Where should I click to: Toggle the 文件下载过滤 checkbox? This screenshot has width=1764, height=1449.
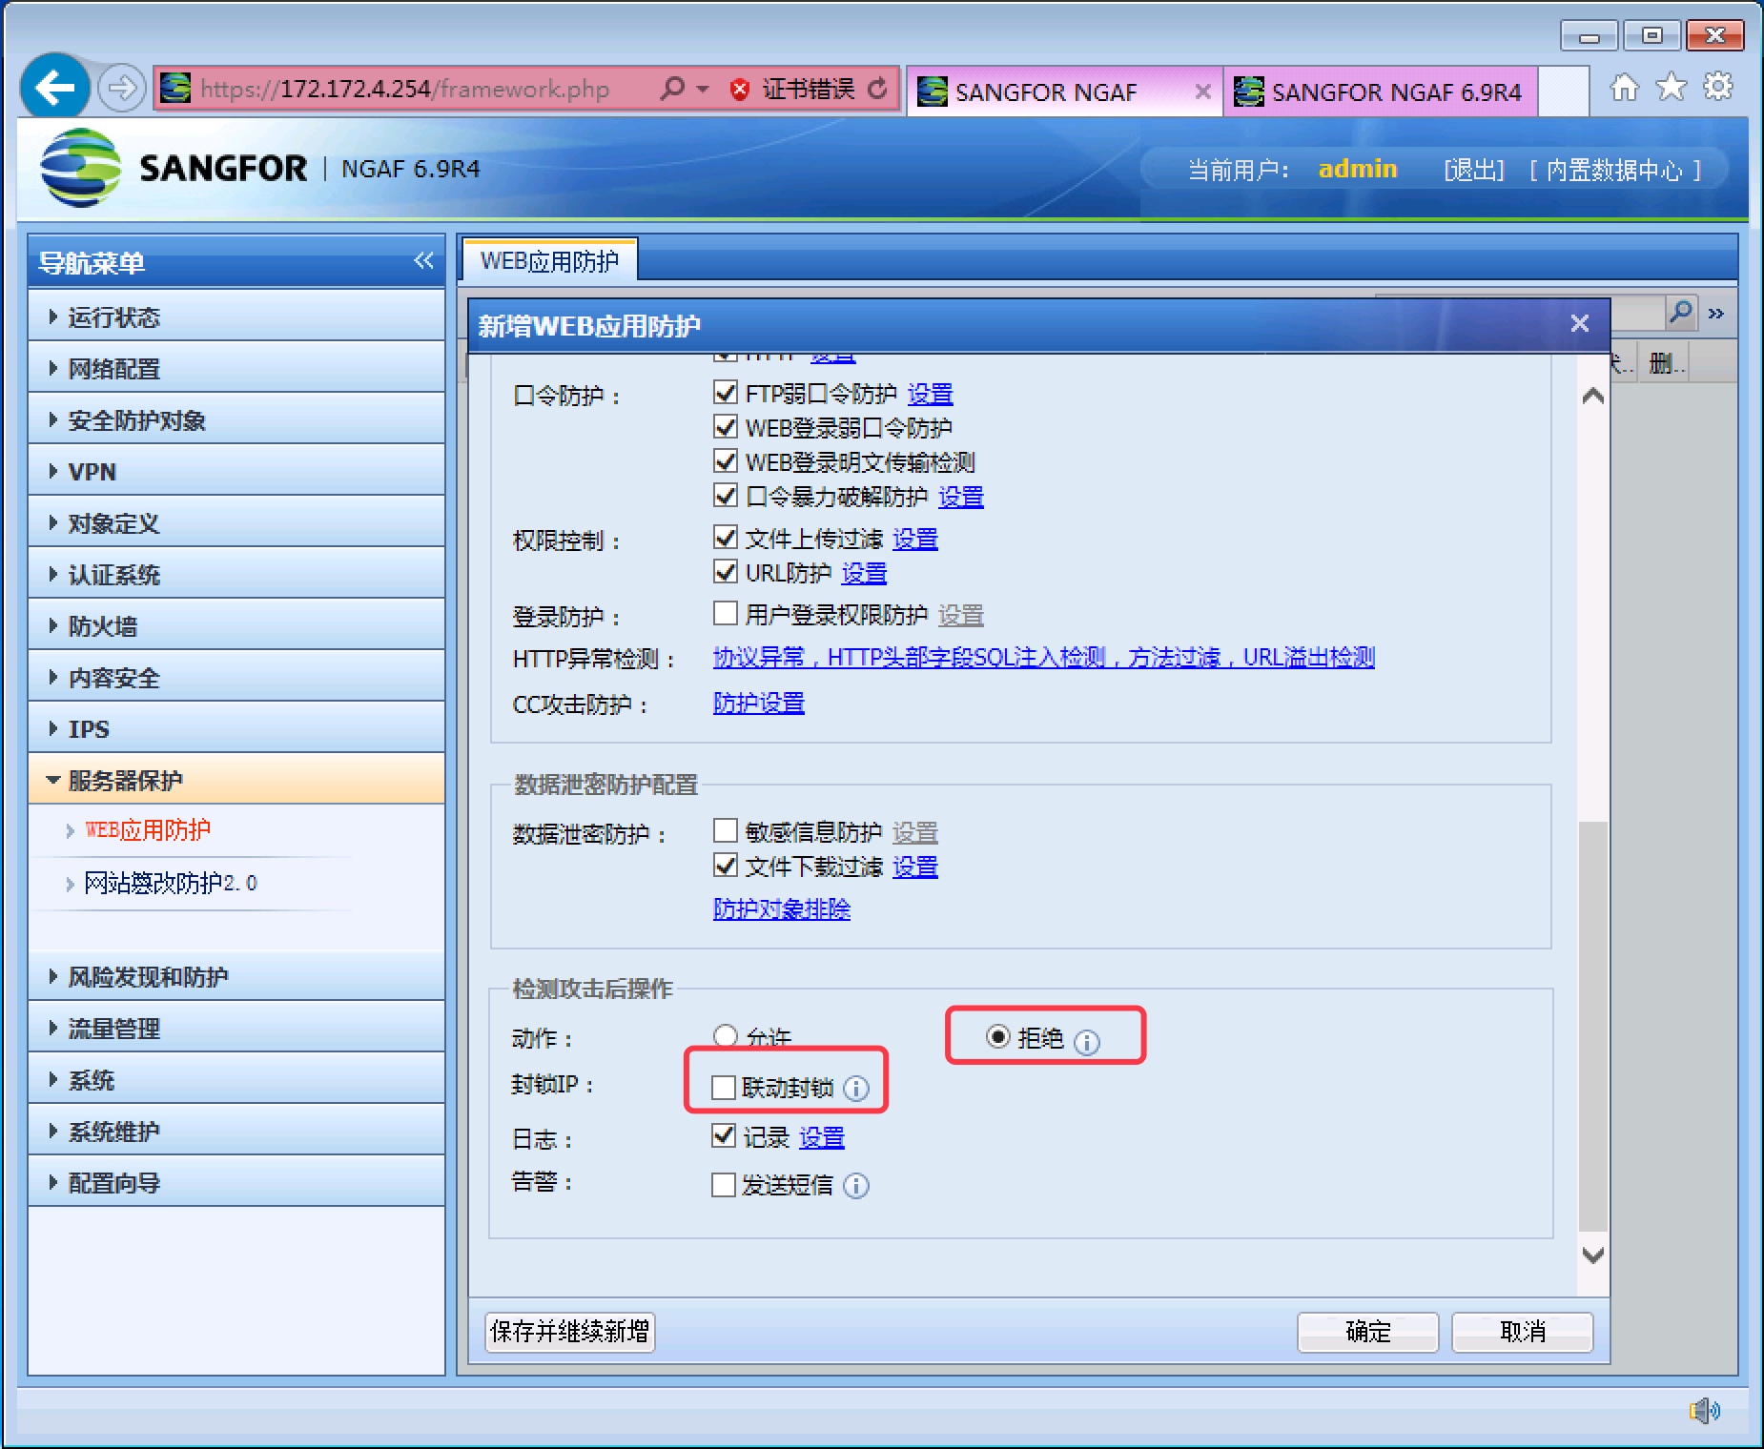(725, 866)
